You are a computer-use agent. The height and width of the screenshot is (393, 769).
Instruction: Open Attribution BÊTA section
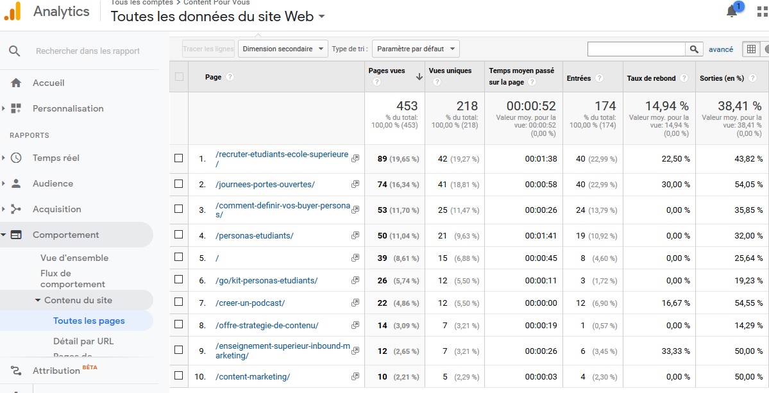[x=65, y=370]
